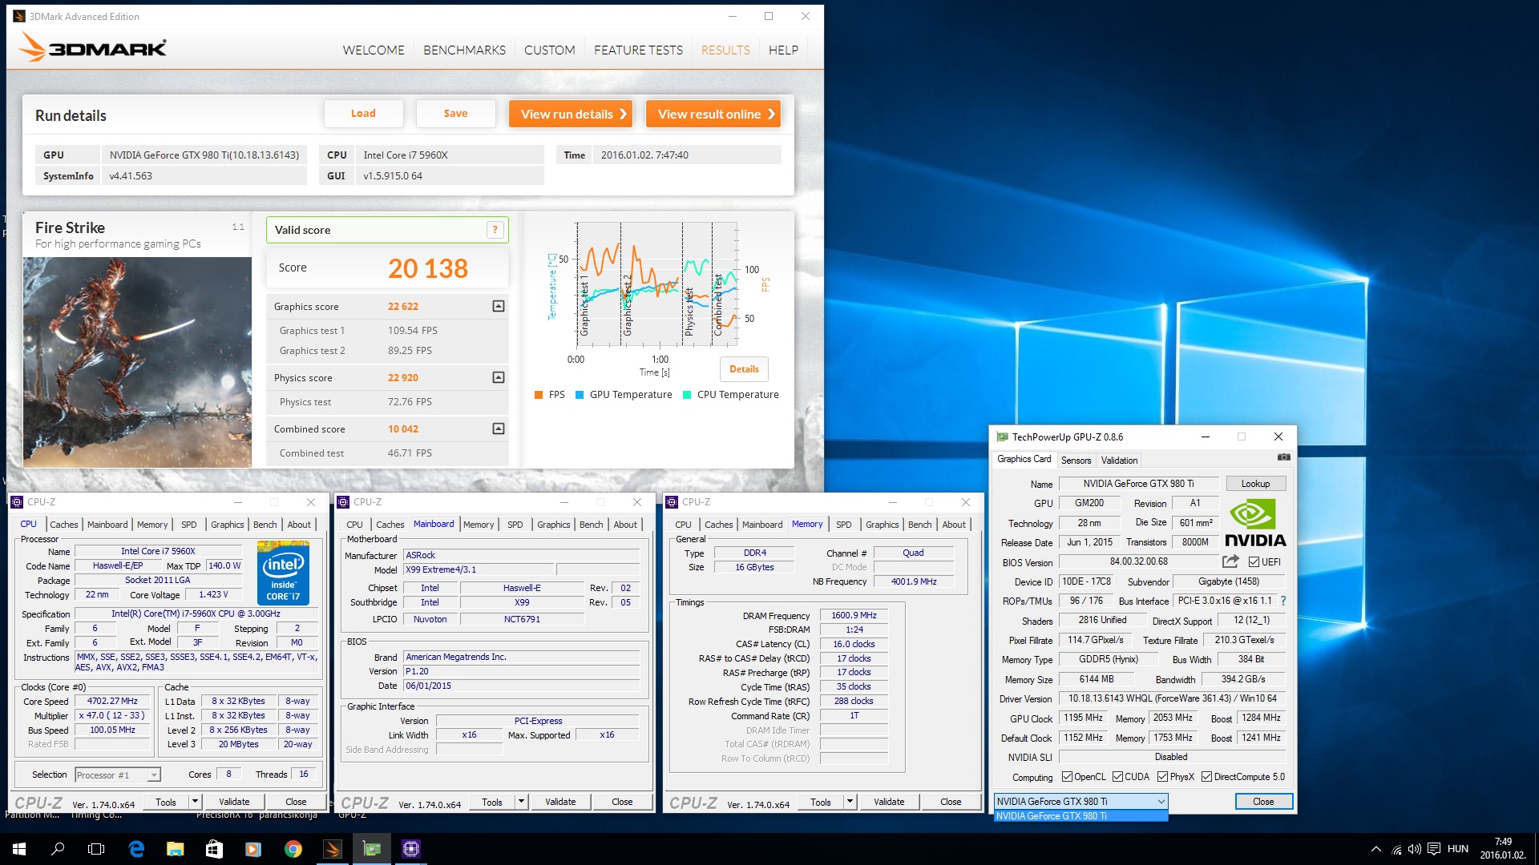1539x865 pixels.
Task: Collapse the Combined score section
Action: tap(499, 428)
